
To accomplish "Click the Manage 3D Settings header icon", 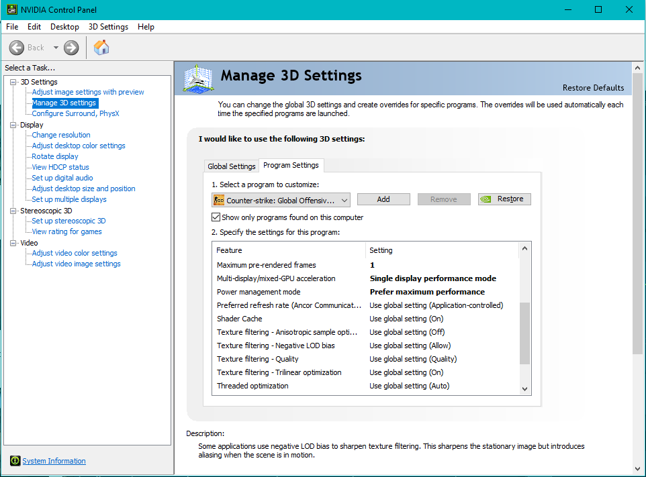I will (x=197, y=77).
